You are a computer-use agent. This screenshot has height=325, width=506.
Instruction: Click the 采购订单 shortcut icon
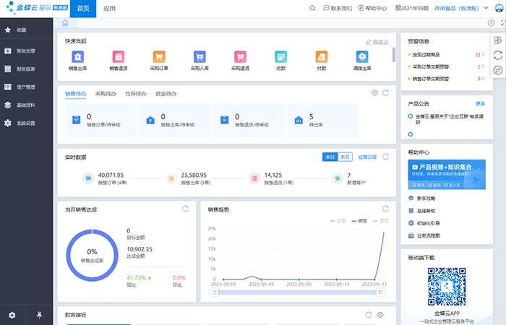[158, 57]
